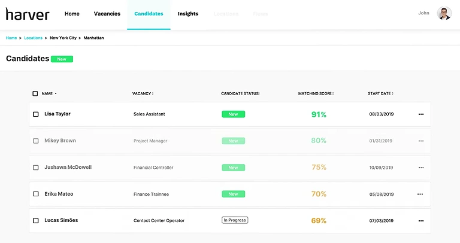Open the faded Locations tab

tap(226, 14)
